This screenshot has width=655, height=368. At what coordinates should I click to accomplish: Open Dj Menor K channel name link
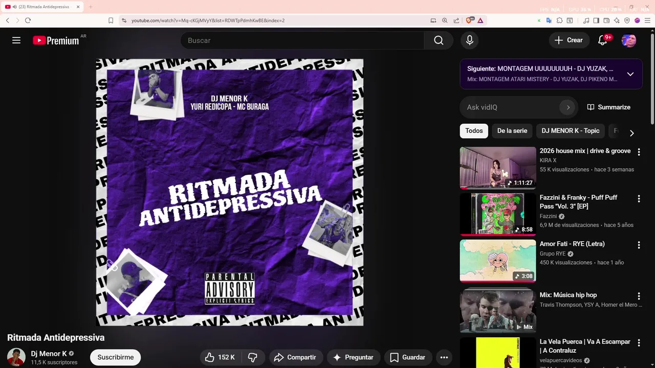point(49,354)
